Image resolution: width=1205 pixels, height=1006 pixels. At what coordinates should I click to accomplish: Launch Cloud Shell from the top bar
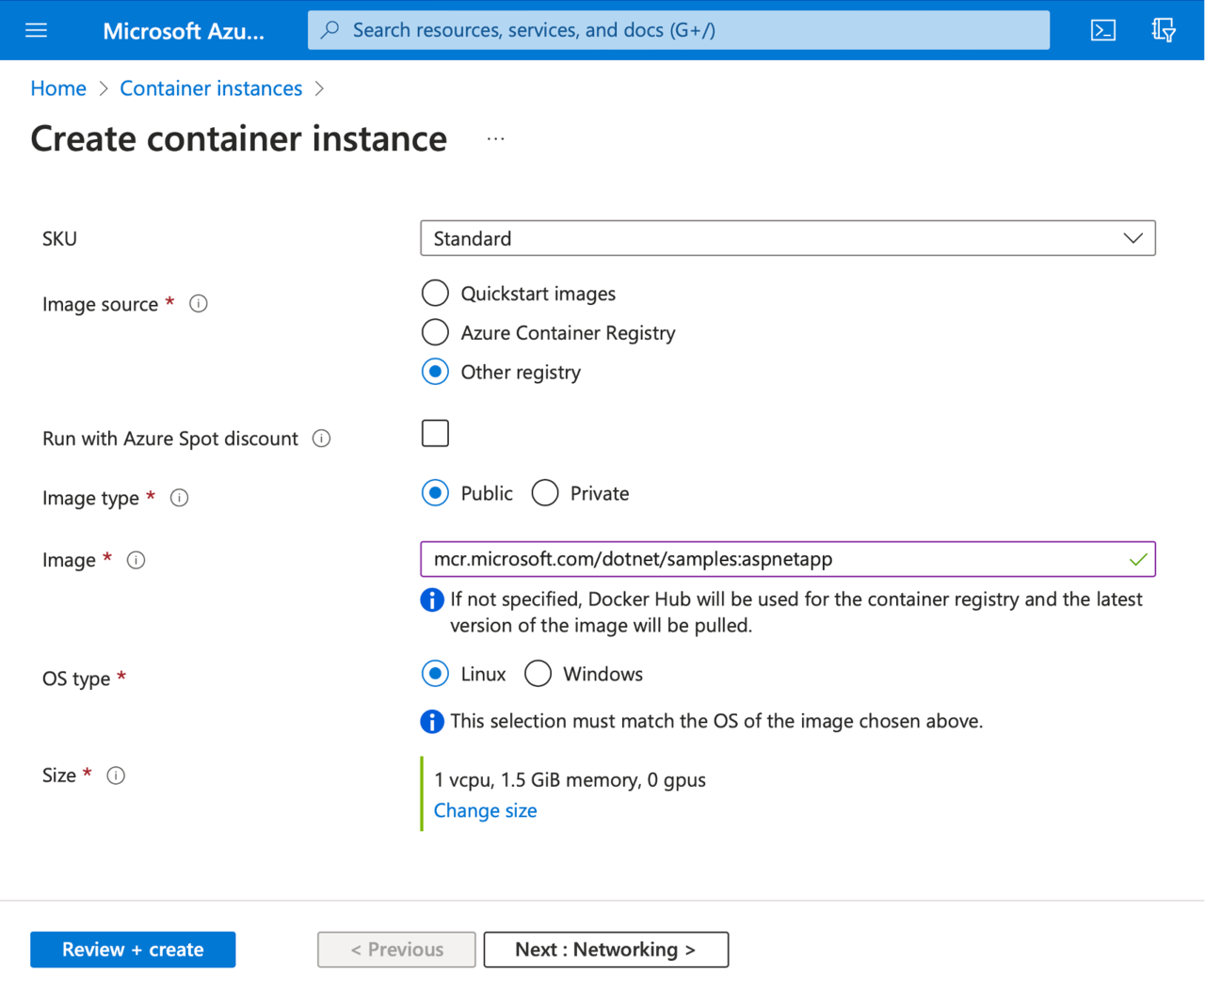point(1102,29)
